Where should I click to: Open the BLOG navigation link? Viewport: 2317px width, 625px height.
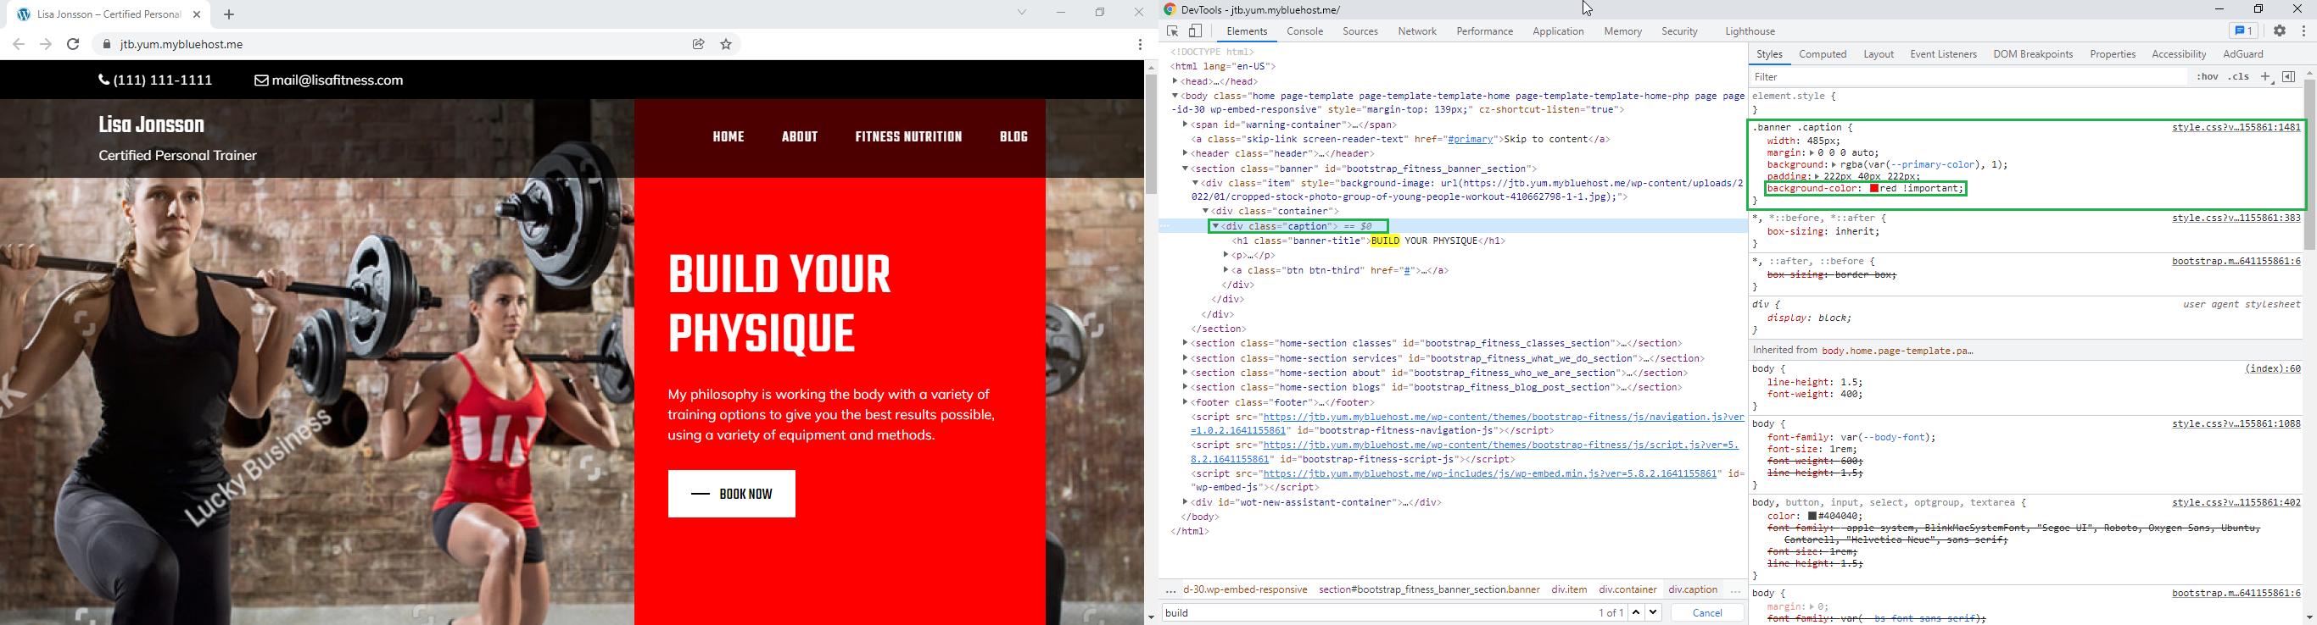pyautogui.click(x=1013, y=137)
